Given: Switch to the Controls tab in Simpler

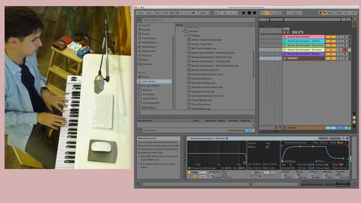Looking at the screenshot, I should pyautogui.click(x=335, y=139).
